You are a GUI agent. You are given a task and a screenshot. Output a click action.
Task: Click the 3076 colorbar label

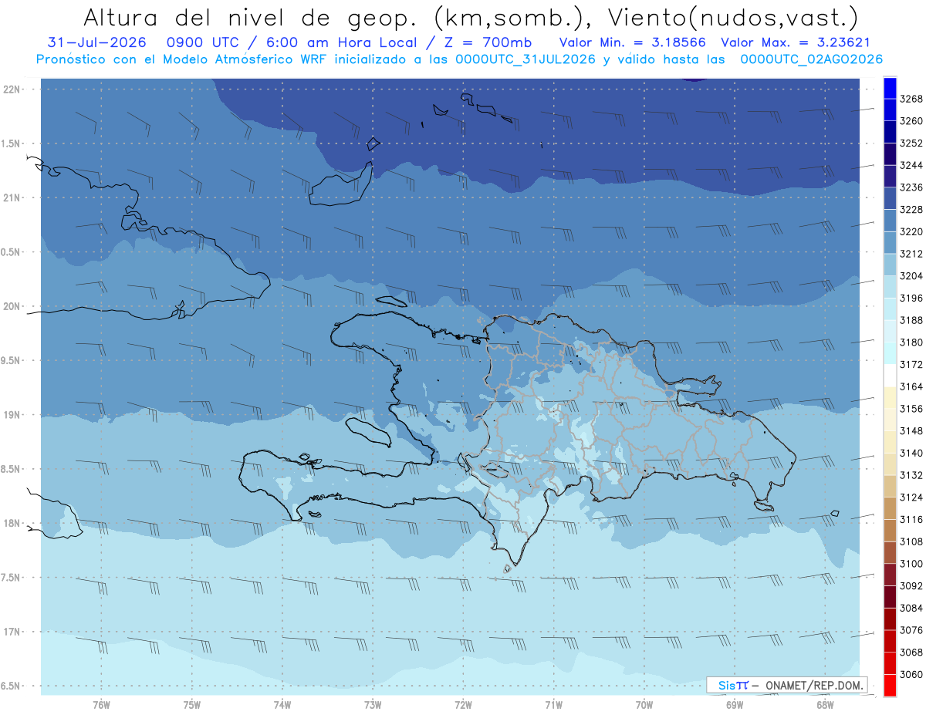[911, 630]
